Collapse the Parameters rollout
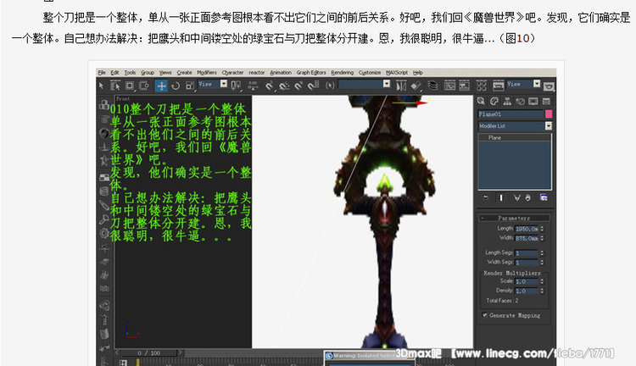This screenshot has height=366, width=636. click(514, 218)
